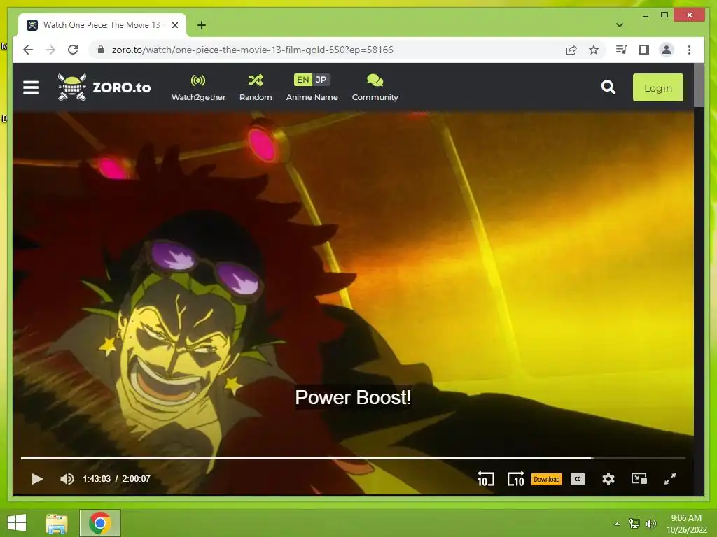Viewport: 717px width, 537px height.
Task: Open Chrome profile avatar
Action: (x=667, y=50)
